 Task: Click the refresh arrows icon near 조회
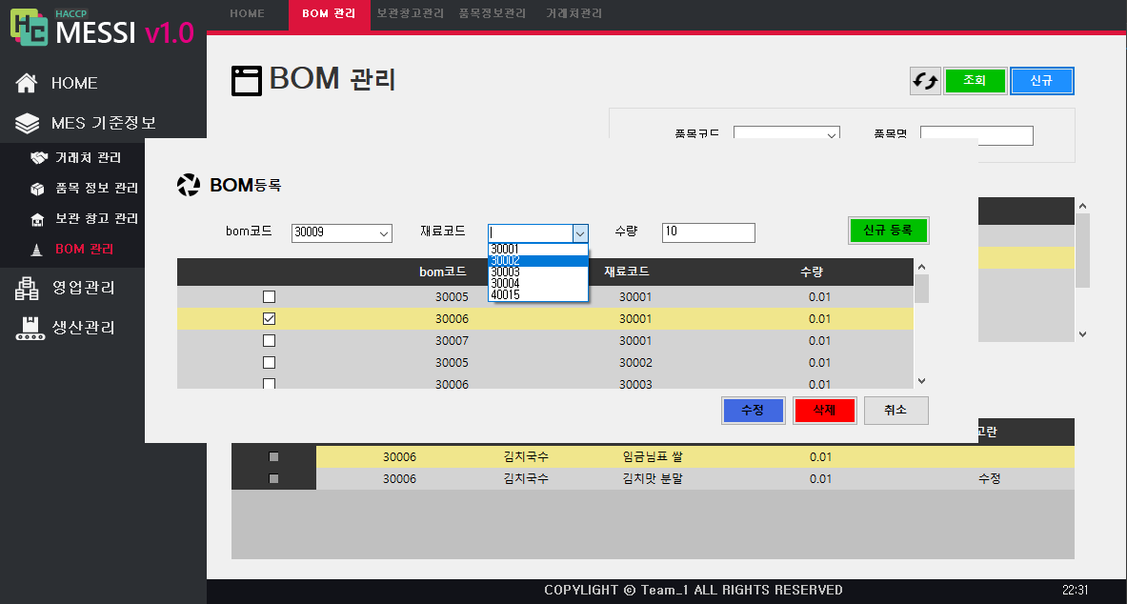(924, 81)
